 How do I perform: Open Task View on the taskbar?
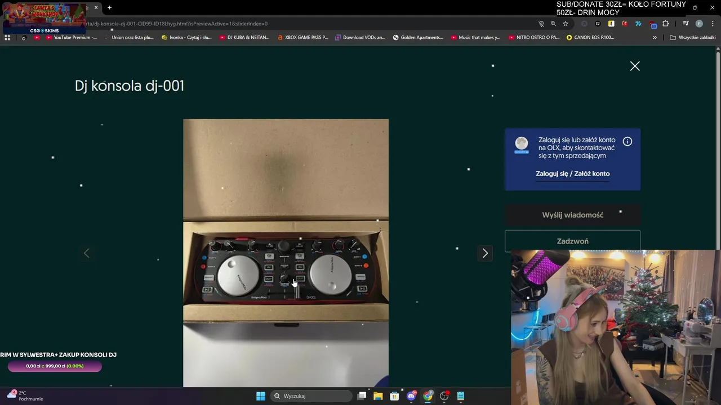tap(362, 396)
